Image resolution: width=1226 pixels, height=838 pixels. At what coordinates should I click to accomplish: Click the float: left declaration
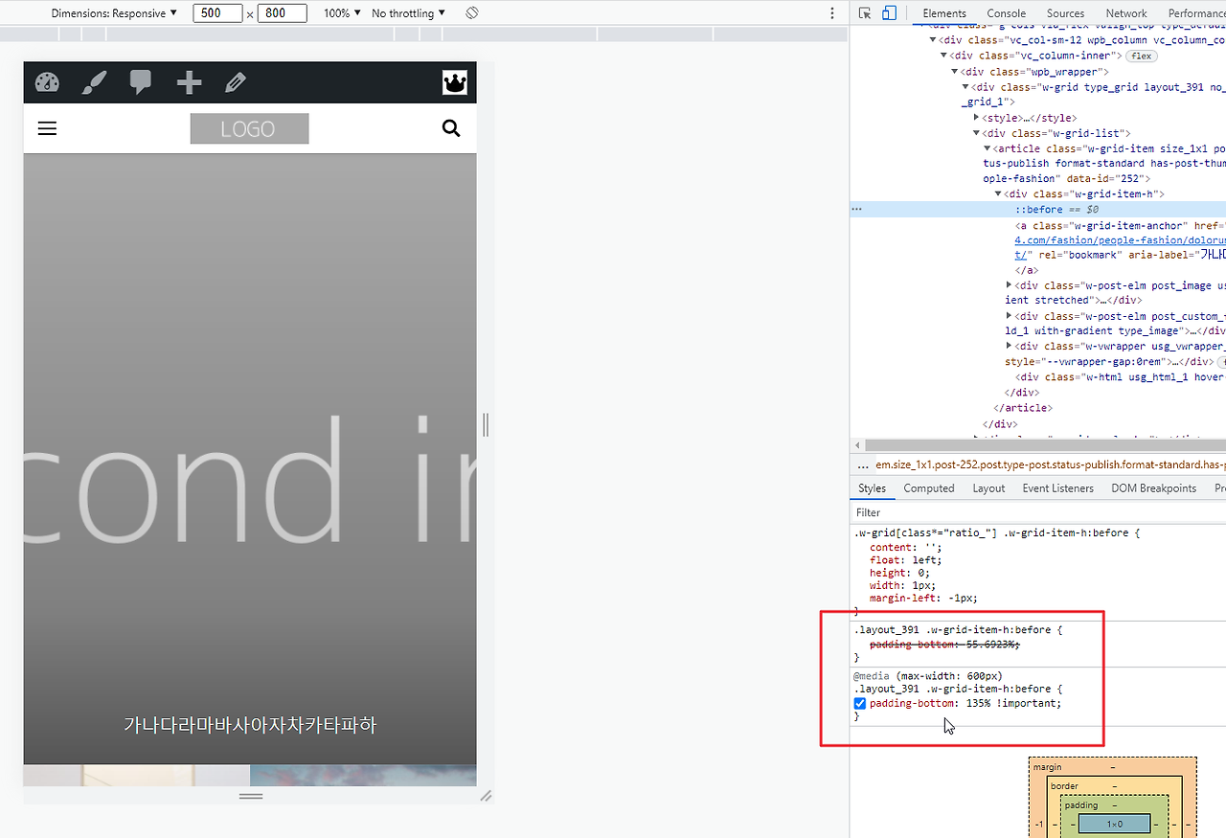tap(906, 560)
